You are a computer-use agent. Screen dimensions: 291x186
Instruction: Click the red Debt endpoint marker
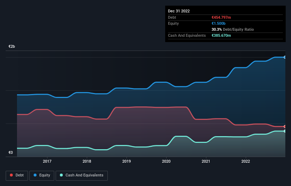(285, 127)
